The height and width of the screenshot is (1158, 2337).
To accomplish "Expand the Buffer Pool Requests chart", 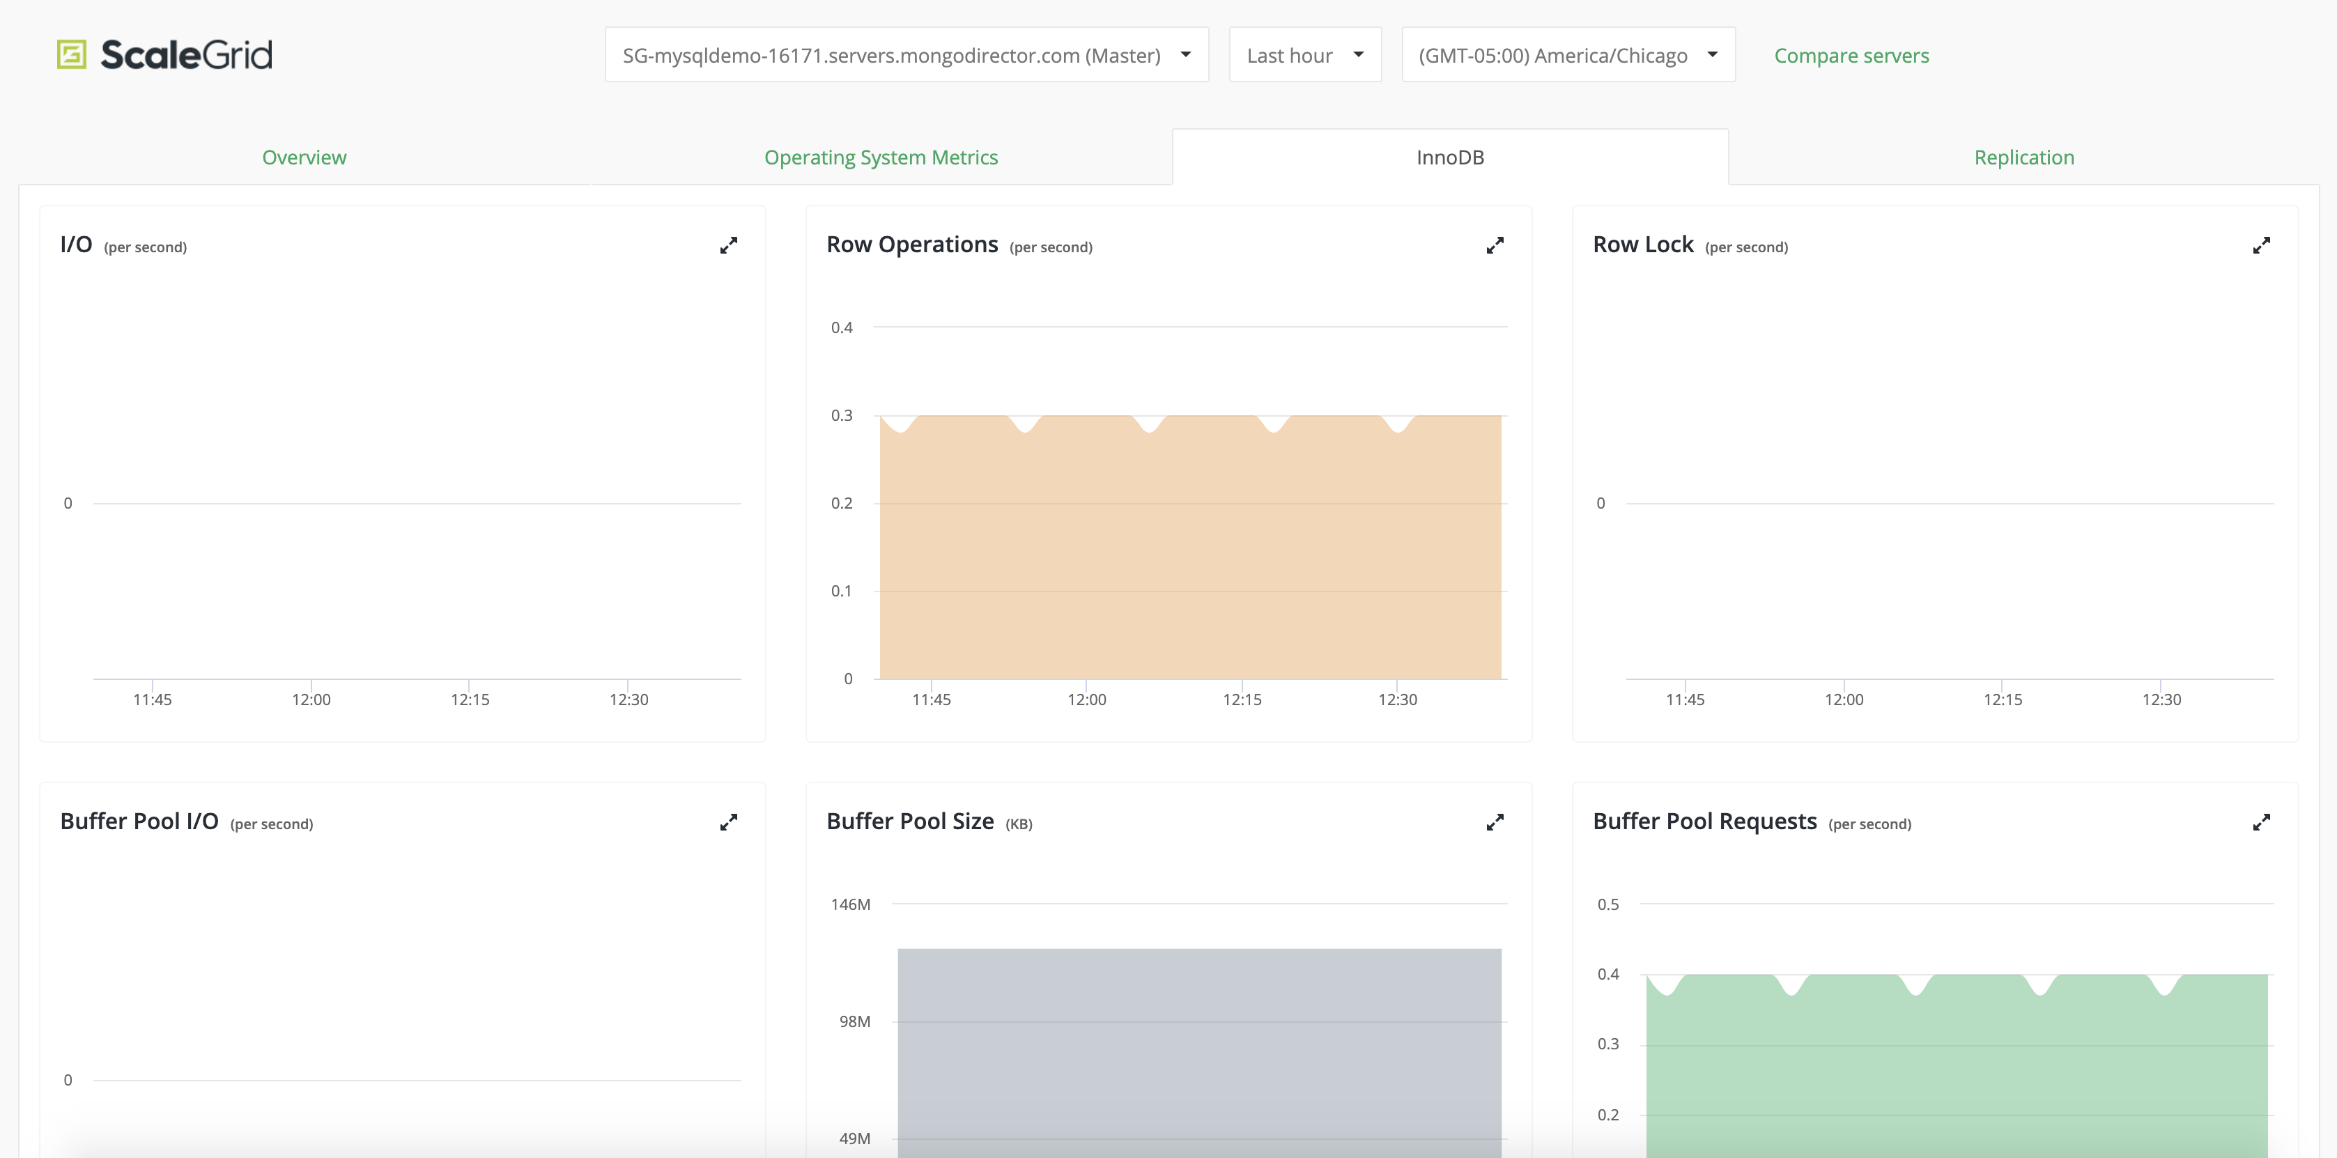I will (2261, 822).
